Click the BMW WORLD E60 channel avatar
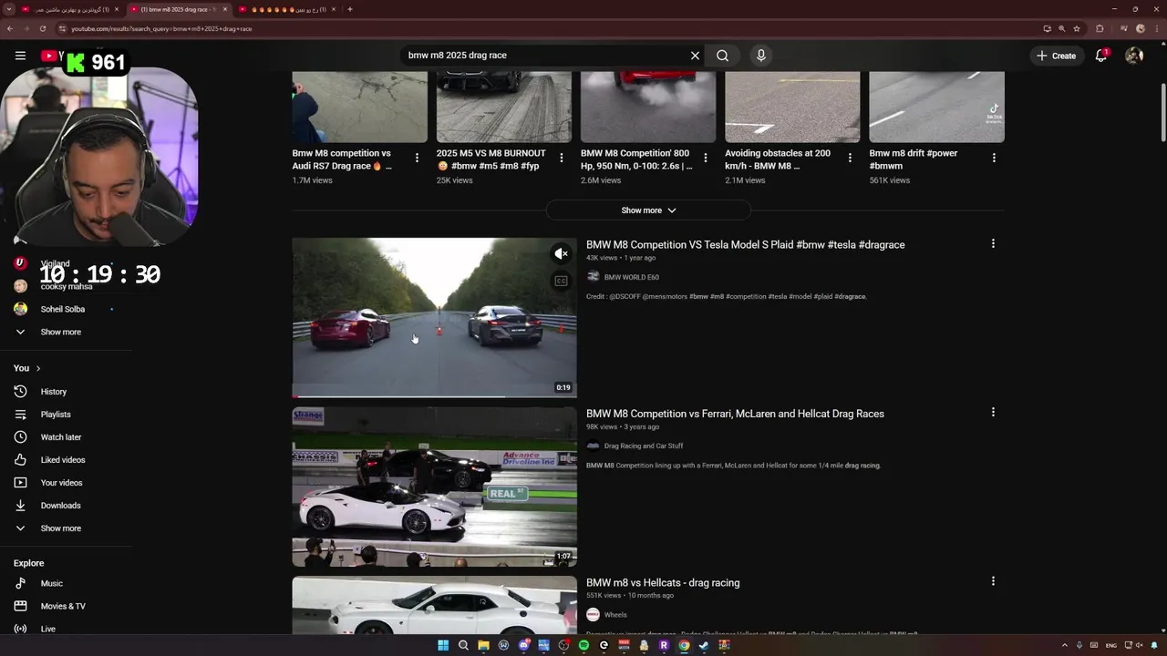 (x=593, y=277)
